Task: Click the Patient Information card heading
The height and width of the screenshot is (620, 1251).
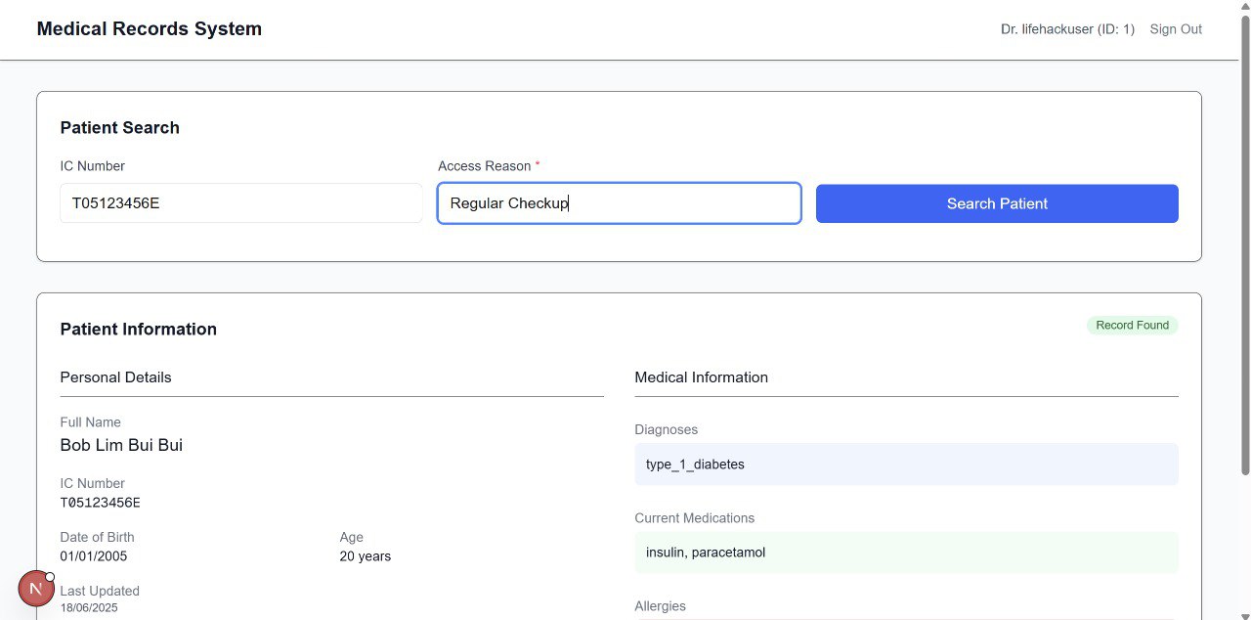Action: click(139, 330)
